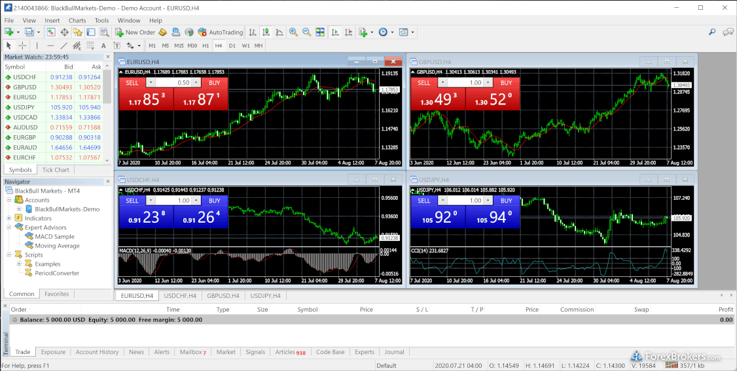Switch the timeframe to M15
The width and height of the screenshot is (737, 371).
[x=179, y=46]
